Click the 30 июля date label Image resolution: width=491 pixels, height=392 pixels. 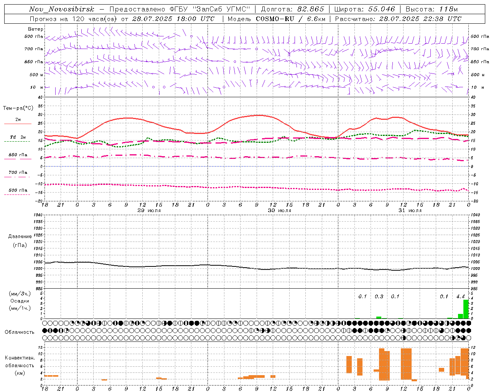coord(280,211)
